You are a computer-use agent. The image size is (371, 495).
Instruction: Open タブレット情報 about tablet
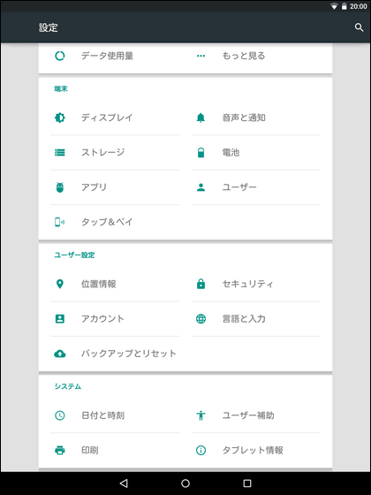(256, 450)
